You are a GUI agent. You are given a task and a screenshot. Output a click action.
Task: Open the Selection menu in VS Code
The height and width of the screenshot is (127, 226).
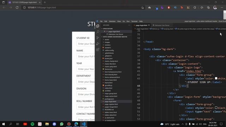[x=112, y=21]
